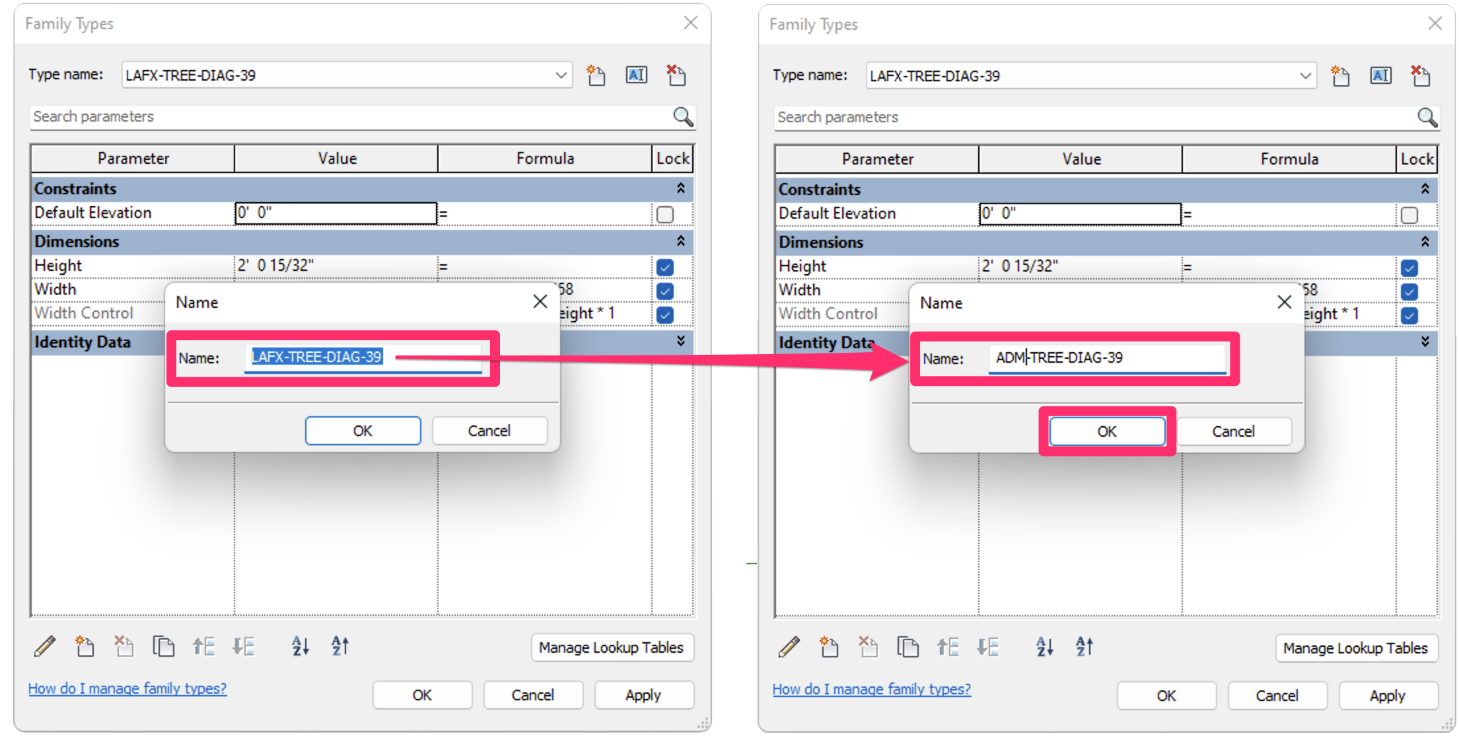
Task: Open Type name dropdown in left window
Action: 561,75
